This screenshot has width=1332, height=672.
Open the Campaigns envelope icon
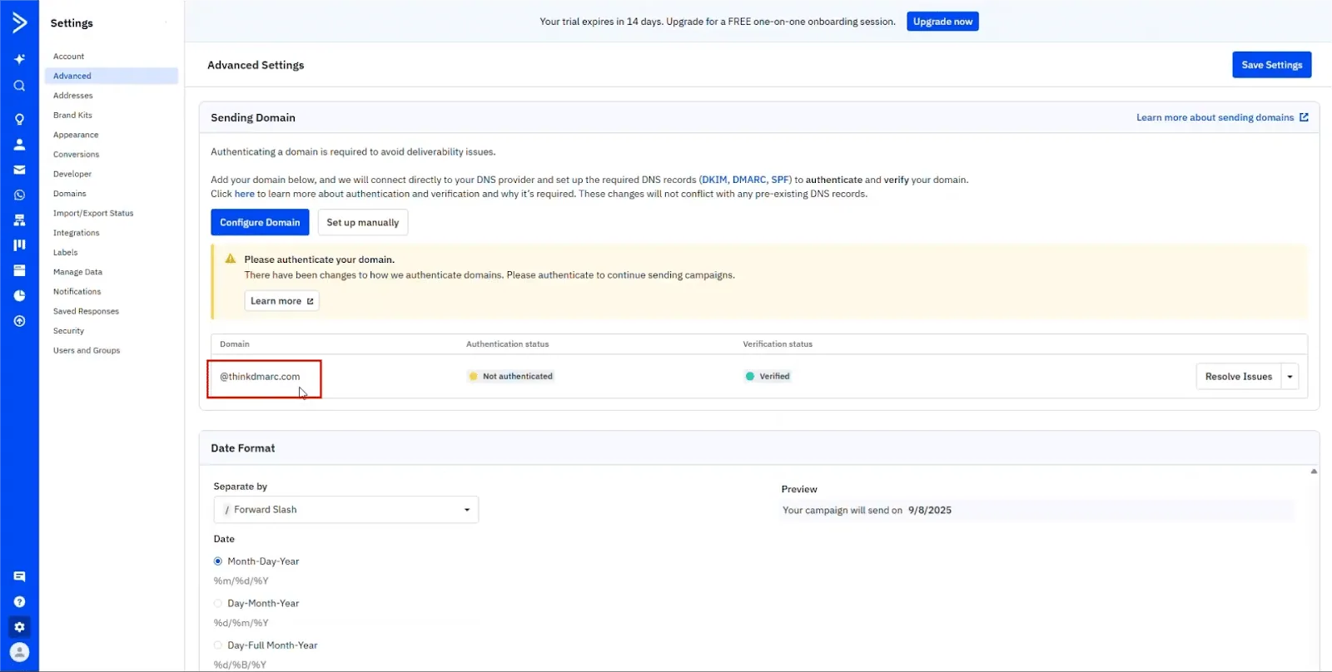pyautogui.click(x=19, y=170)
